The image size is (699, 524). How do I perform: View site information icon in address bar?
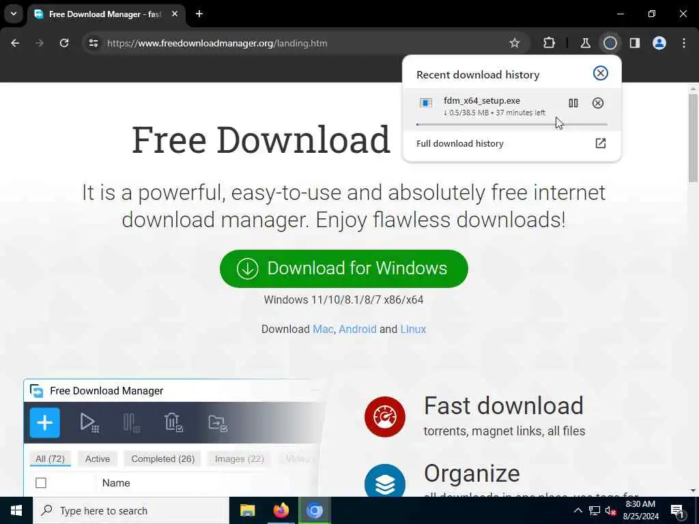point(93,43)
